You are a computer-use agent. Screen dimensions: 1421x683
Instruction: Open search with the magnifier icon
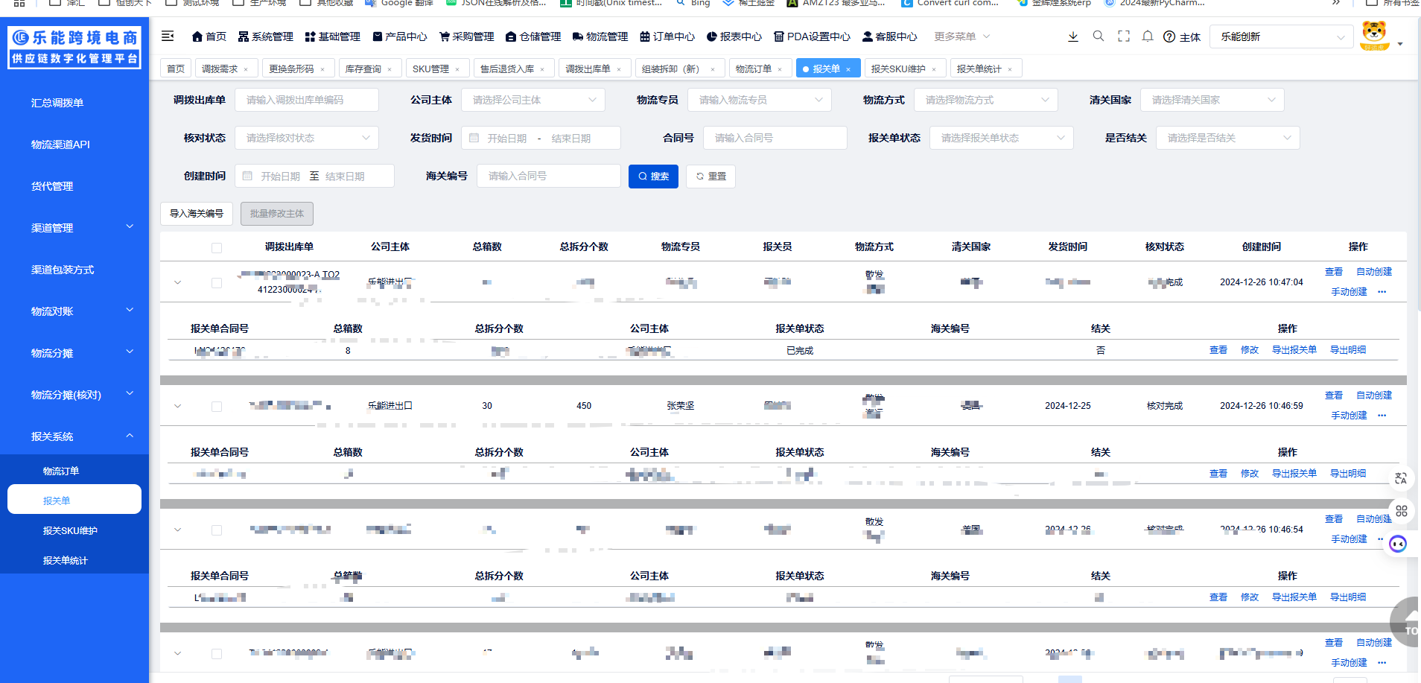tap(1098, 36)
